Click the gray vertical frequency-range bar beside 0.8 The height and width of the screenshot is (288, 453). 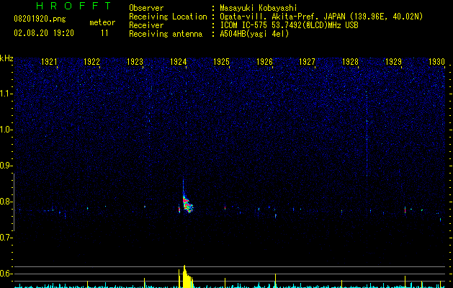tap(14, 202)
